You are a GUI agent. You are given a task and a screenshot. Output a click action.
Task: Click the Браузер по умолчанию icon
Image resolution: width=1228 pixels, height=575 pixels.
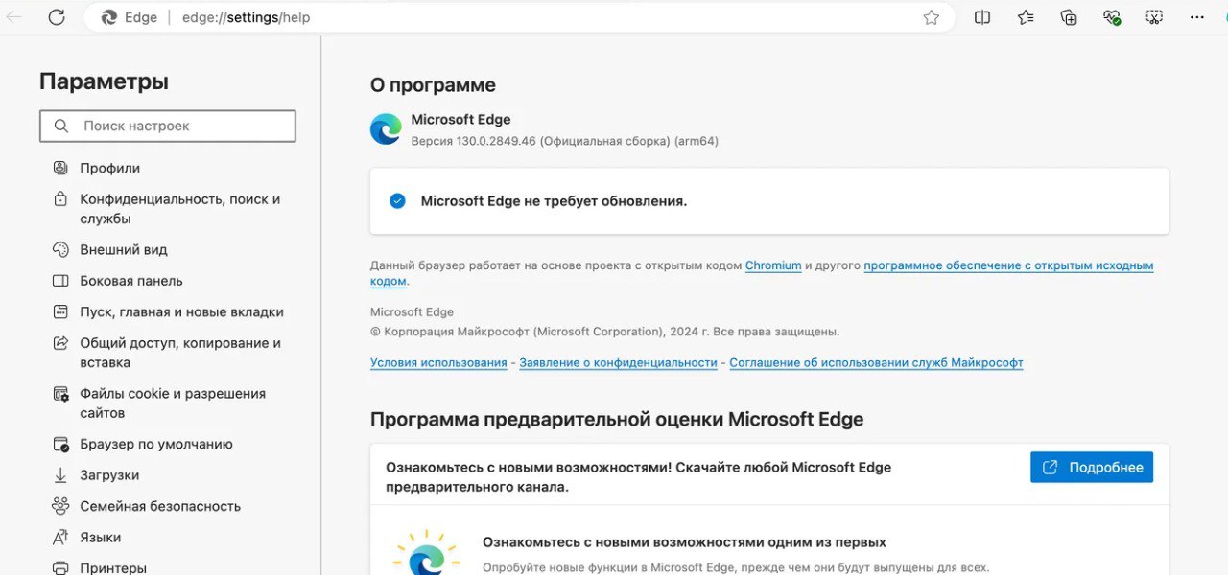tap(60, 445)
